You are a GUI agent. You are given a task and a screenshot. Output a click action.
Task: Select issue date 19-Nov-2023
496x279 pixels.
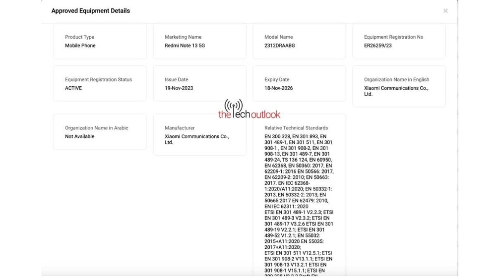pyautogui.click(x=179, y=88)
